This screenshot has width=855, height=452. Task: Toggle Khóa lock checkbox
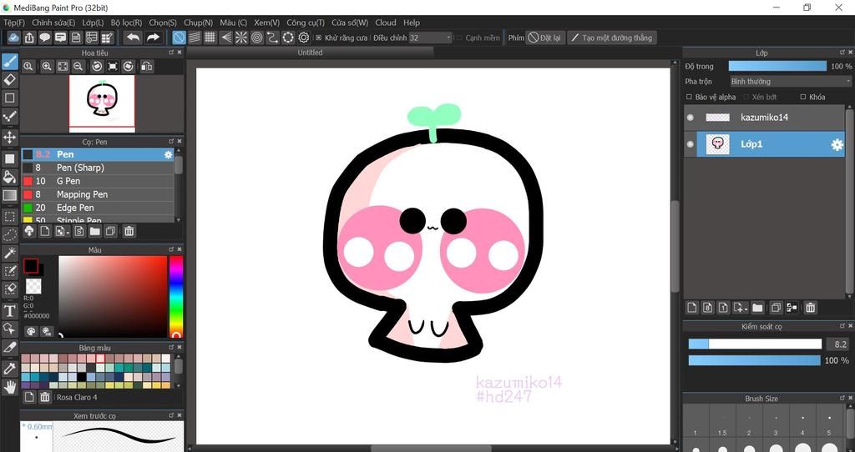(802, 97)
